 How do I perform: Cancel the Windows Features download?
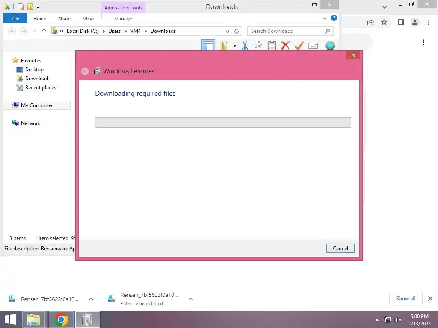[340, 249]
